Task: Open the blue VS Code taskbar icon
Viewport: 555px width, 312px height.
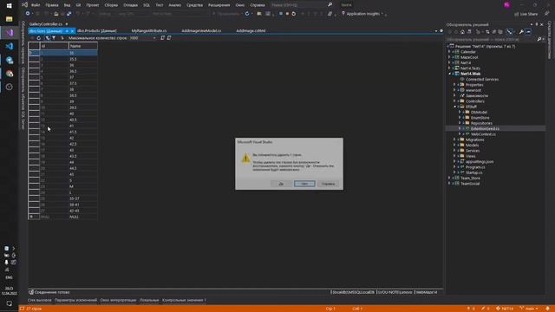Action: (x=10, y=46)
